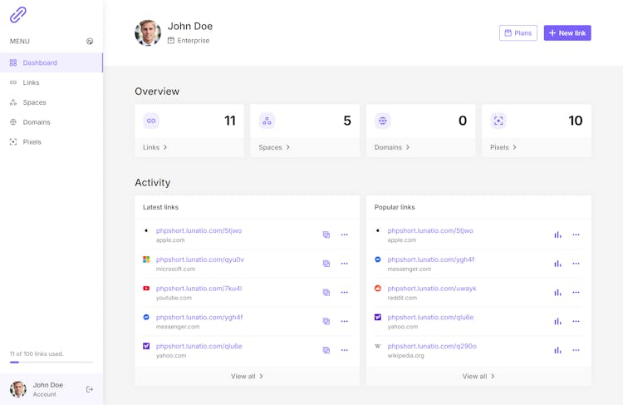Click the Pixels overview card icon
The height and width of the screenshot is (405, 623).
498,121
